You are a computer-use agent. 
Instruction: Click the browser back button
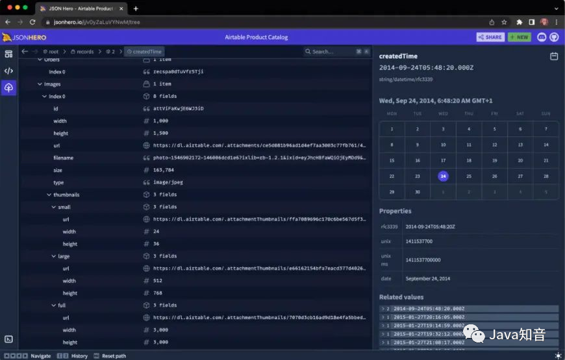pyautogui.click(x=8, y=22)
